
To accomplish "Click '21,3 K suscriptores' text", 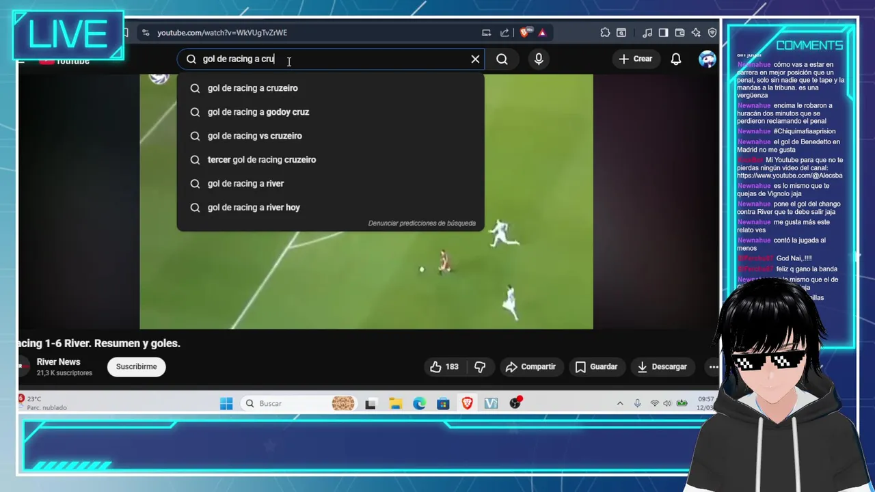I will [x=64, y=373].
